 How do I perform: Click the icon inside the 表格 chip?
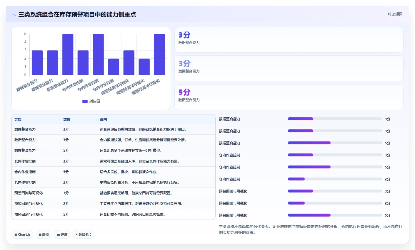(40, 235)
